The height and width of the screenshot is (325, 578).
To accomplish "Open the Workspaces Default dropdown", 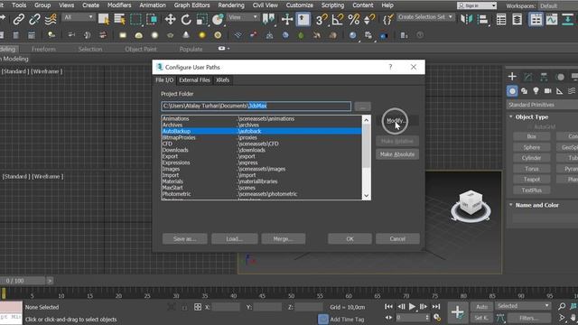I will pos(558,6).
